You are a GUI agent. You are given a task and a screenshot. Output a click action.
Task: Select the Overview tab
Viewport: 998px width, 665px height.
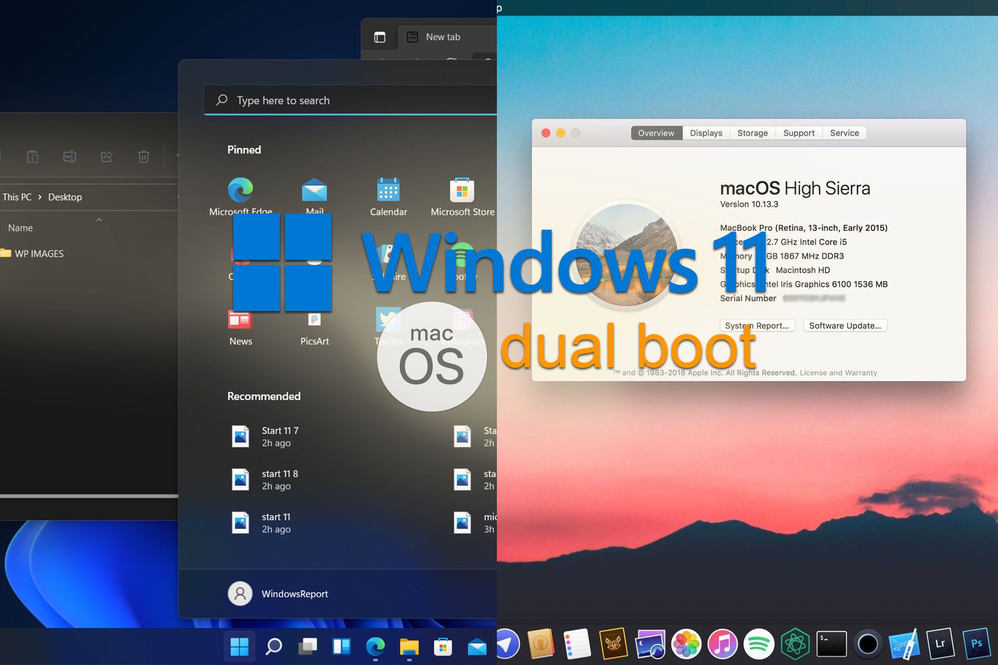click(656, 133)
